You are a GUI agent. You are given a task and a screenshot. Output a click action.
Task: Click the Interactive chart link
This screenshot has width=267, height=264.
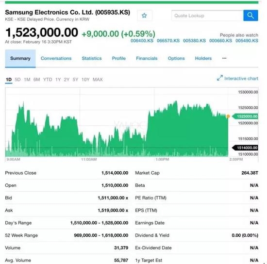point(241,79)
